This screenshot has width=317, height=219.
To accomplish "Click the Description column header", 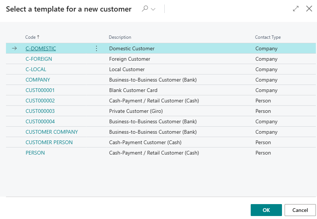I will (x=120, y=37).
